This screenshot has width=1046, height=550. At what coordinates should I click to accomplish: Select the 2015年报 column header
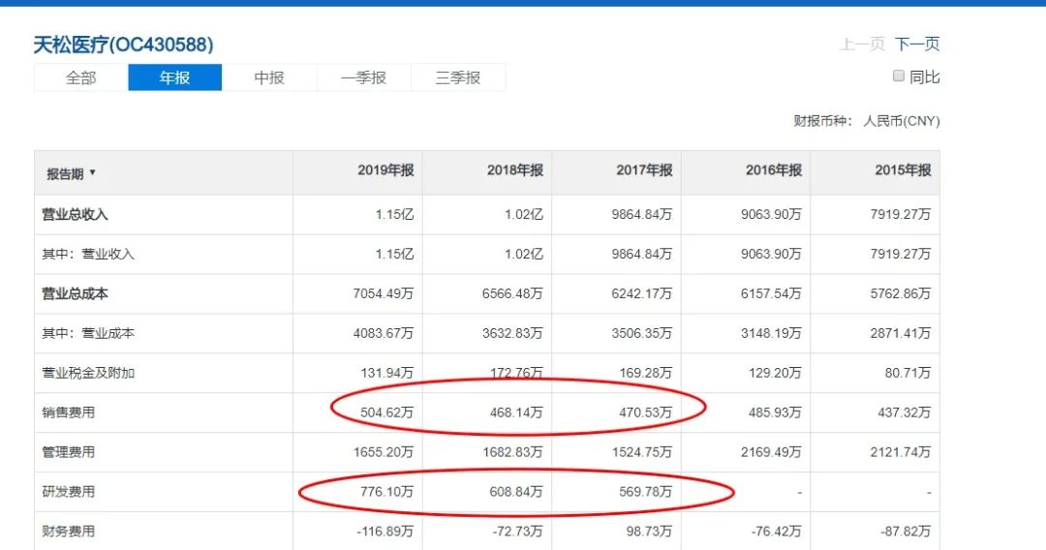(903, 170)
